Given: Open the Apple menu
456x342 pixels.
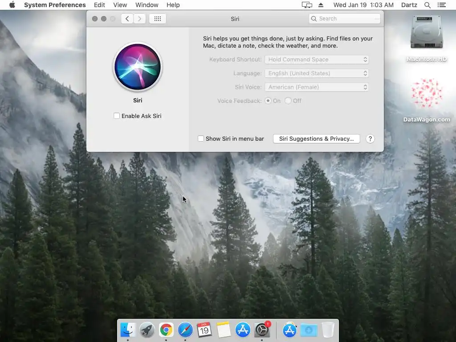Looking at the screenshot, I should click(12, 5).
